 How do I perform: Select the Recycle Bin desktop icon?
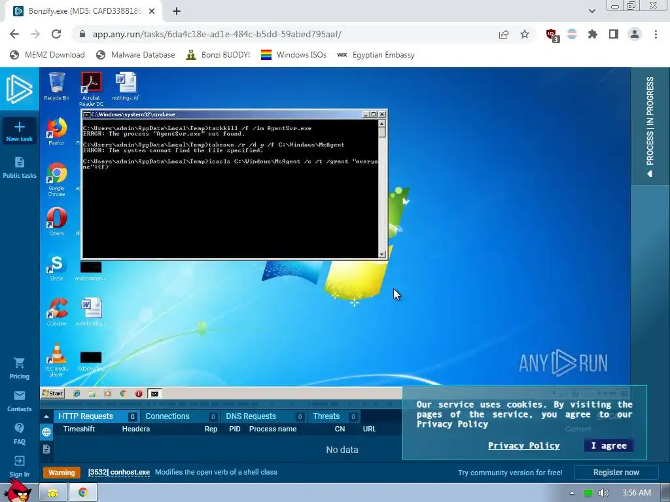[56, 87]
